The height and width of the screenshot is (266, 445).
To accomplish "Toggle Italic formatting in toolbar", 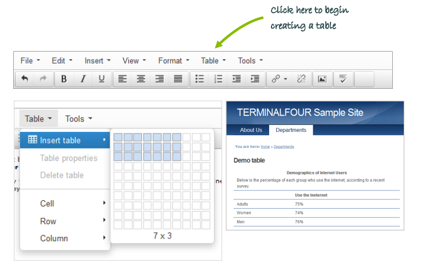I will (82, 79).
